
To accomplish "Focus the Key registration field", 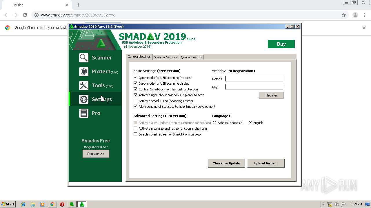I will [254, 87].
